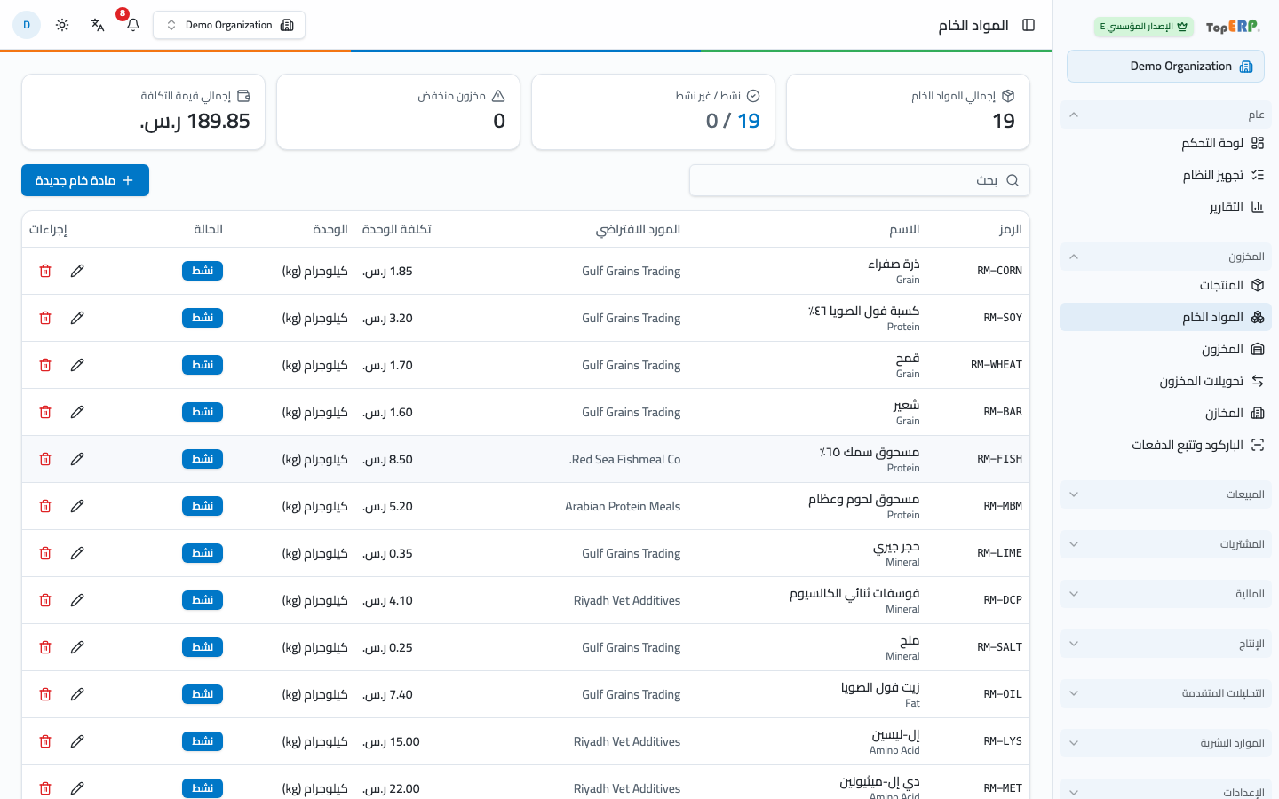Expand the المشتريات sidebar section
The width and height of the screenshot is (1279, 799).
(1165, 544)
